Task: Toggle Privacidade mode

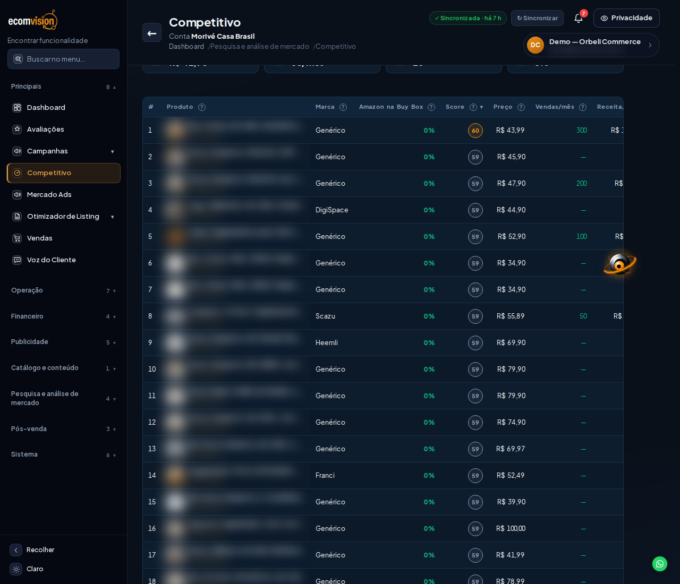Action: coord(626,18)
